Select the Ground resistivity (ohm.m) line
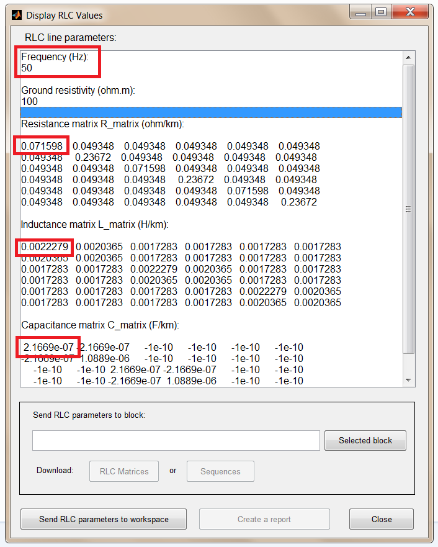This screenshot has width=438, height=547. pyautogui.click(x=78, y=91)
